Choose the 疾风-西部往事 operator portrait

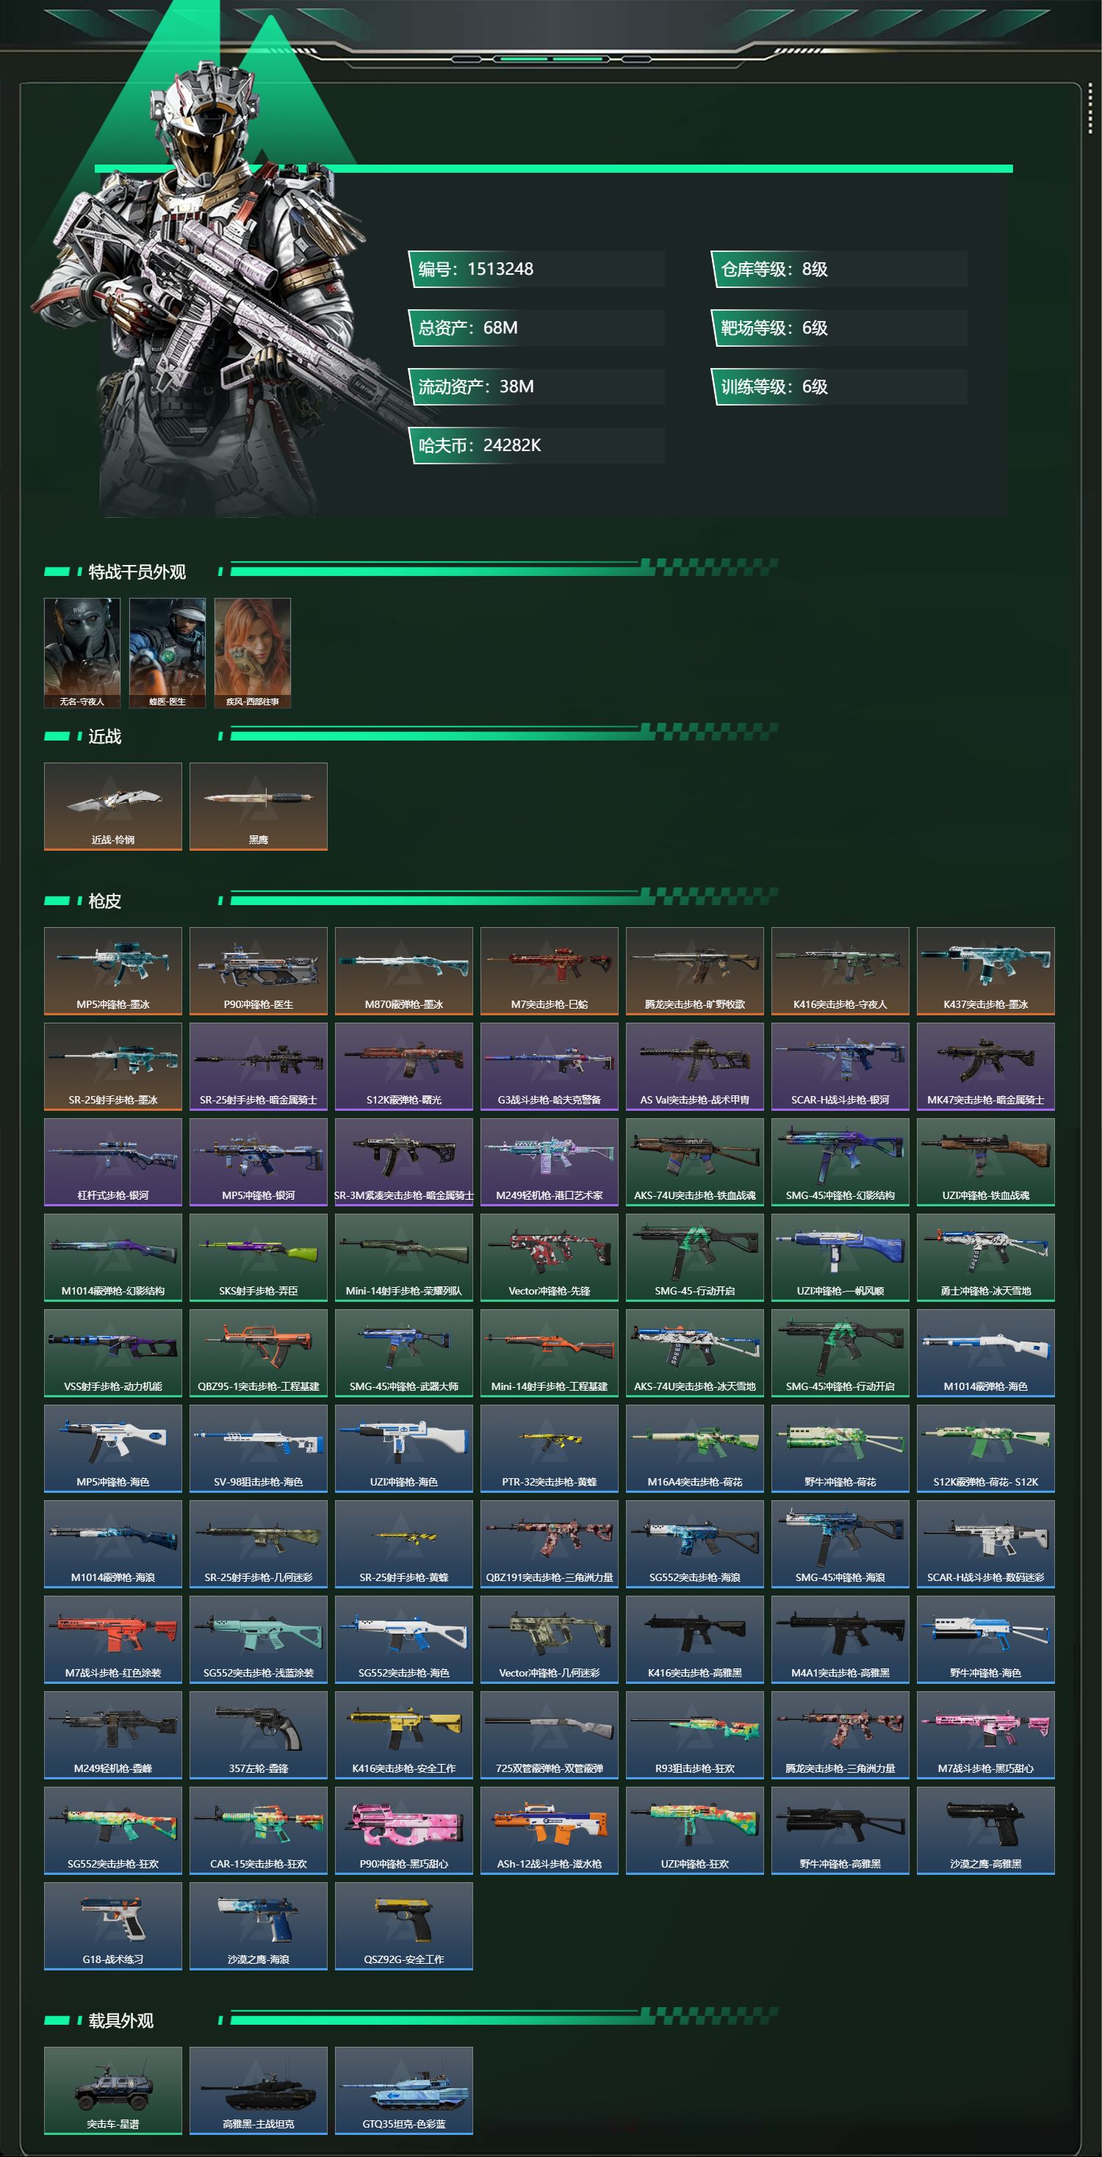point(253,653)
